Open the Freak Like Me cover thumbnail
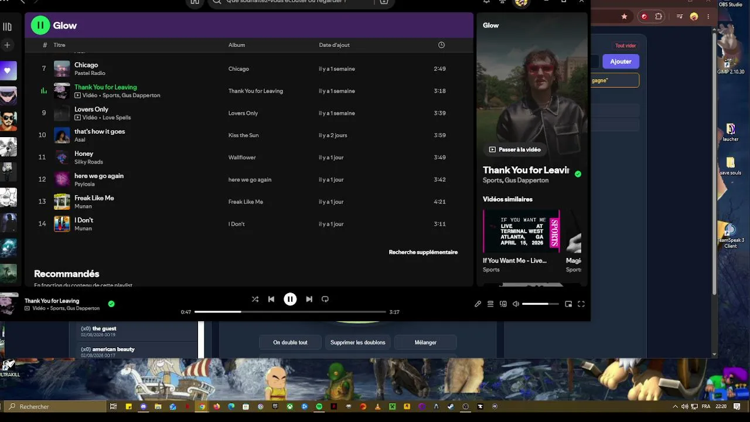Image resolution: width=750 pixels, height=422 pixels. (62, 202)
